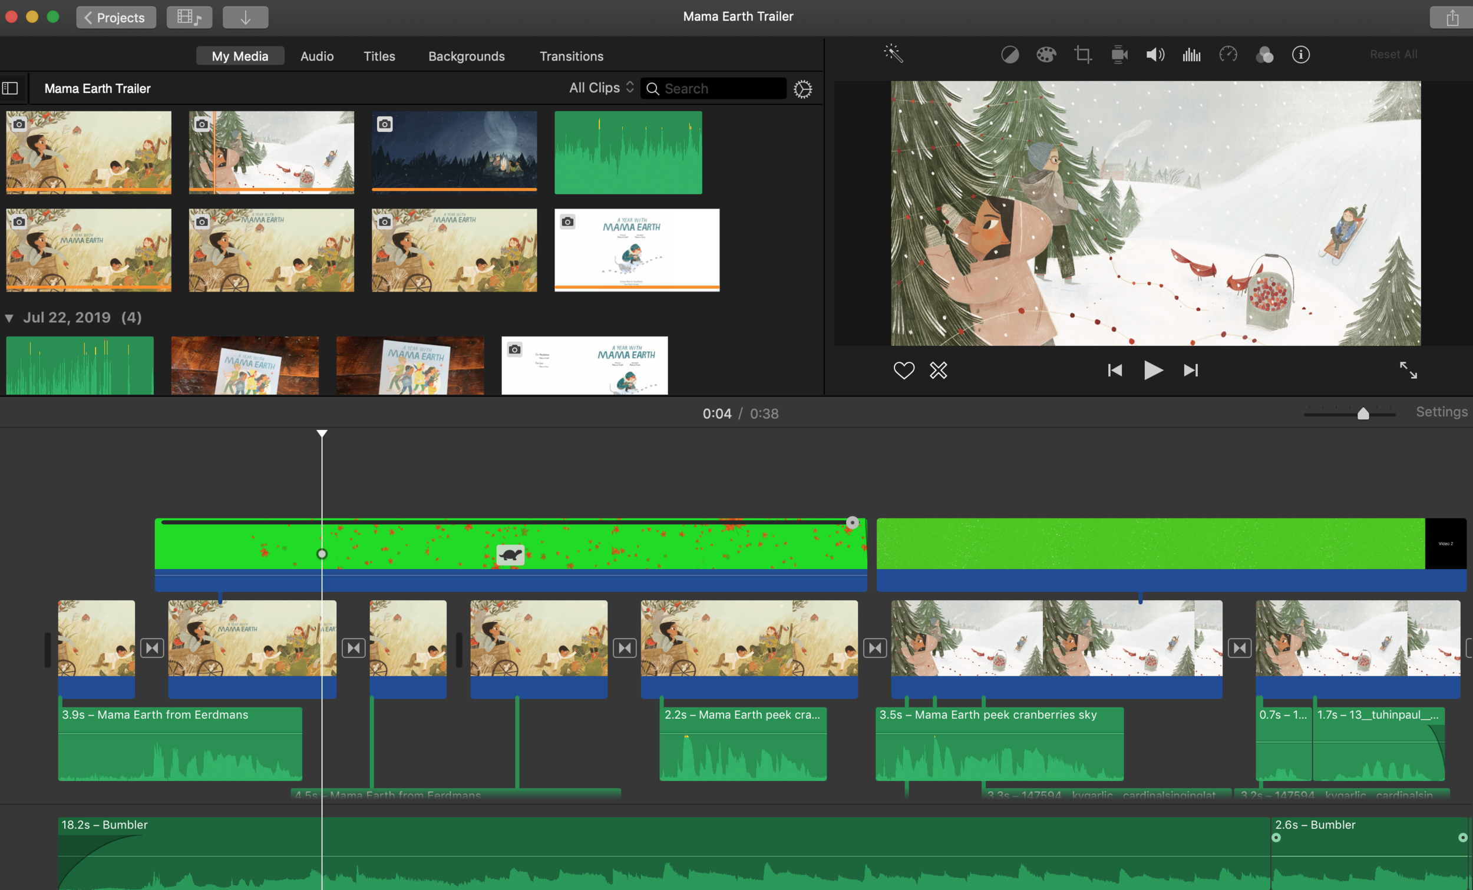Click the first book photo thumbnail

click(x=245, y=365)
